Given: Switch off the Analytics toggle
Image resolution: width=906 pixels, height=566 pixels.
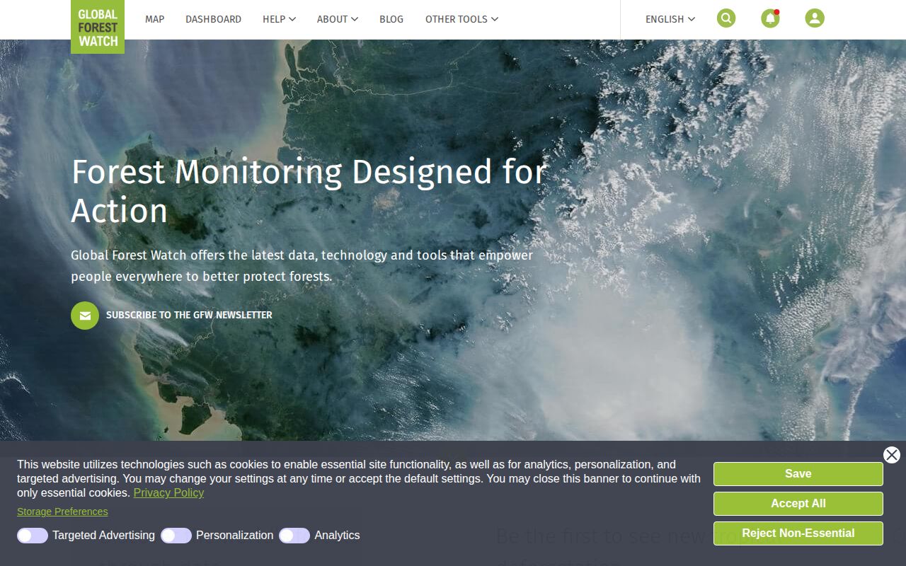Looking at the screenshot, I should point(294,536).
